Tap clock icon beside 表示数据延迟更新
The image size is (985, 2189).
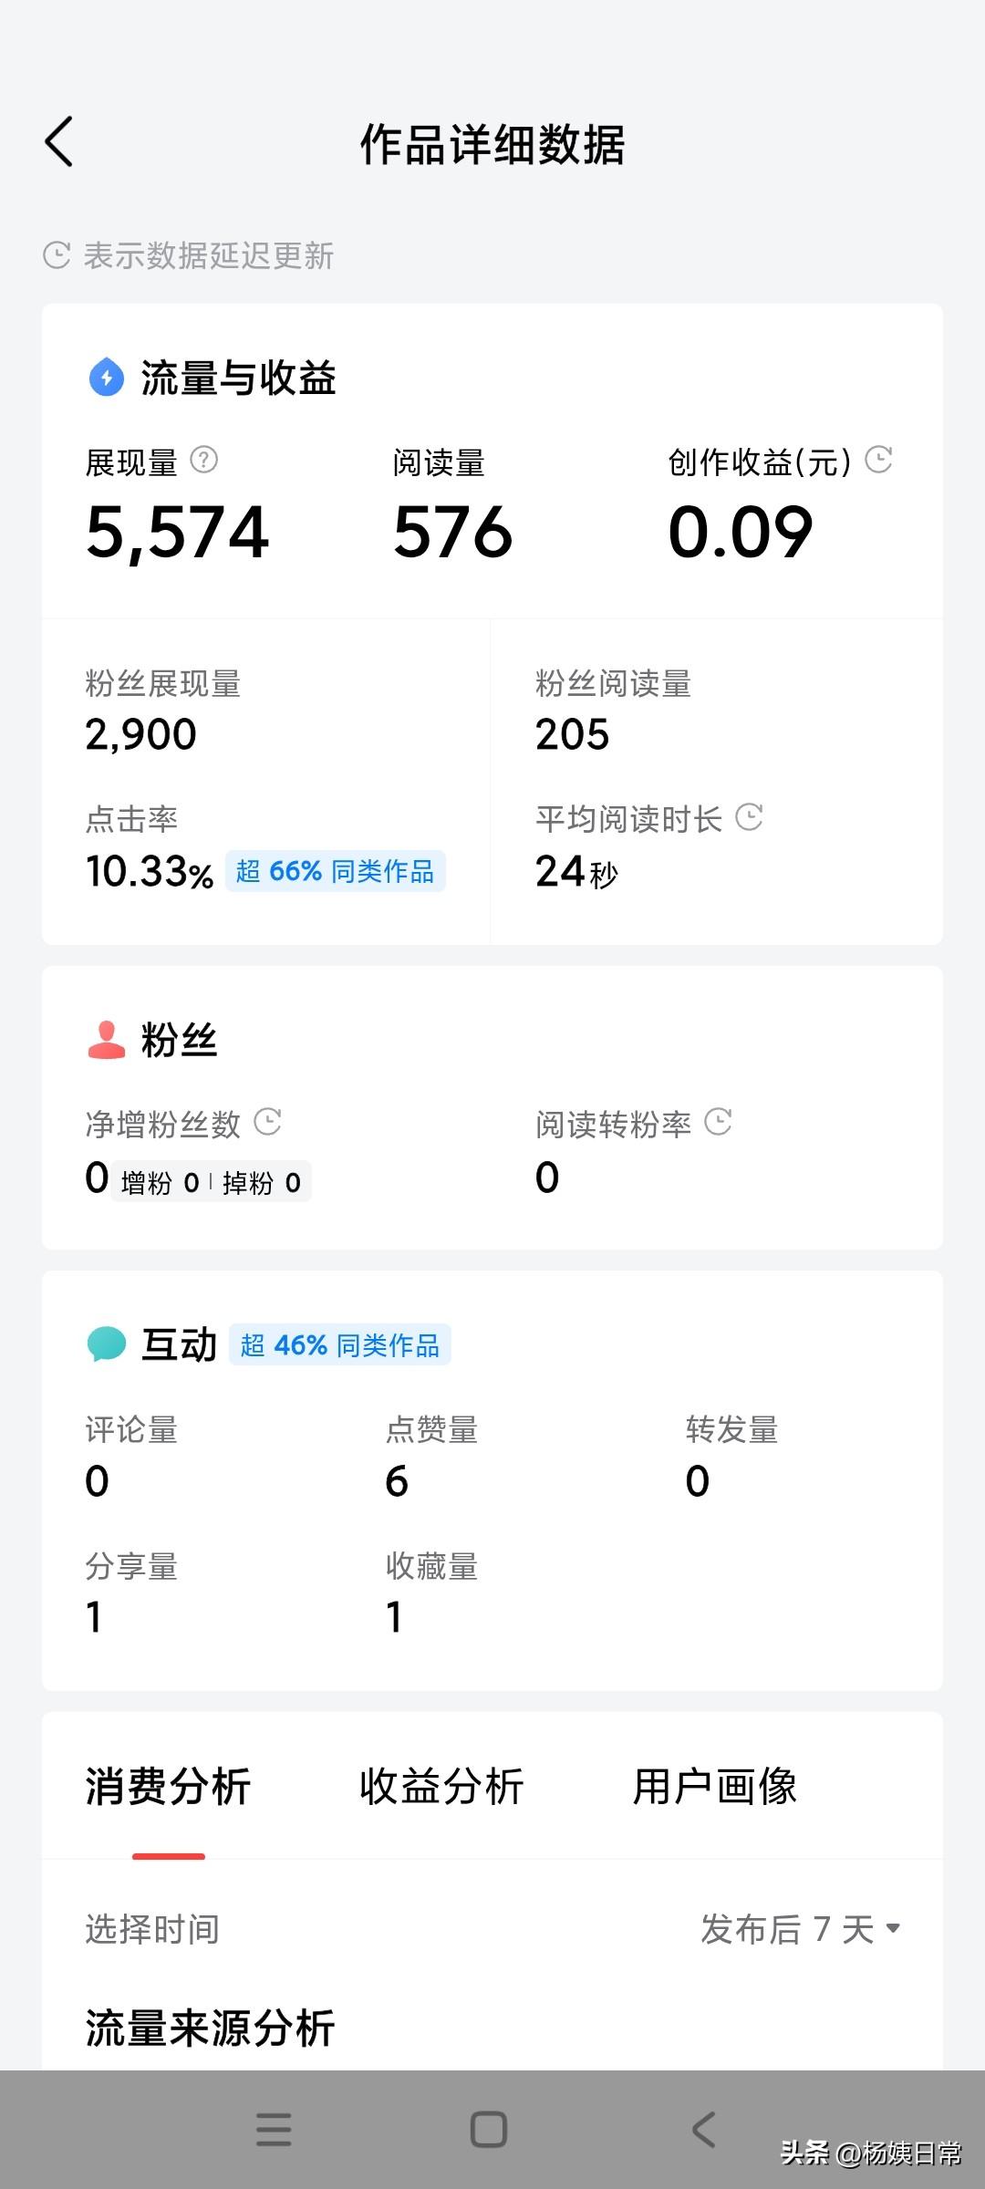click(57, 255)
